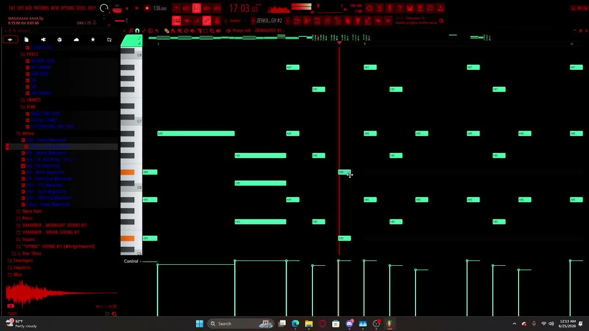Click the Windows Start button
The height and width of the screenshot is (331, 589).
click(x=199, y=324)
